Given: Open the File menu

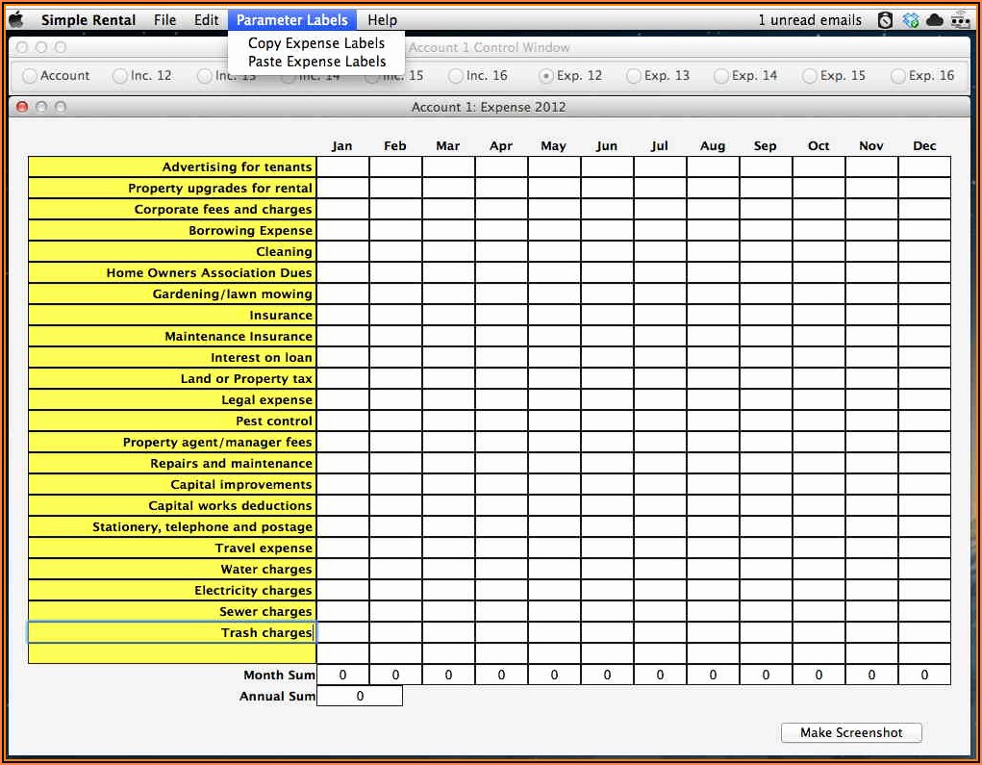Looking at the screenshot, I should click(x=164, y=19).
